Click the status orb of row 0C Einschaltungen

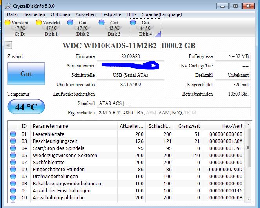pyautogui.click(x=13, y=190)
